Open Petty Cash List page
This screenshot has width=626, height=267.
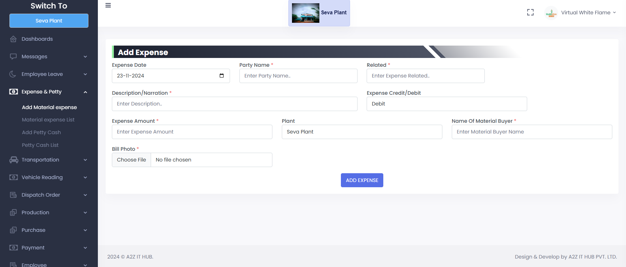pos(40,145)
